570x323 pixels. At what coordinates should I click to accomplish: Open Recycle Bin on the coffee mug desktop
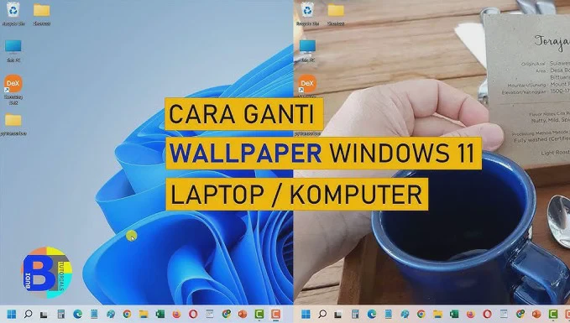[x=307, y=13]
